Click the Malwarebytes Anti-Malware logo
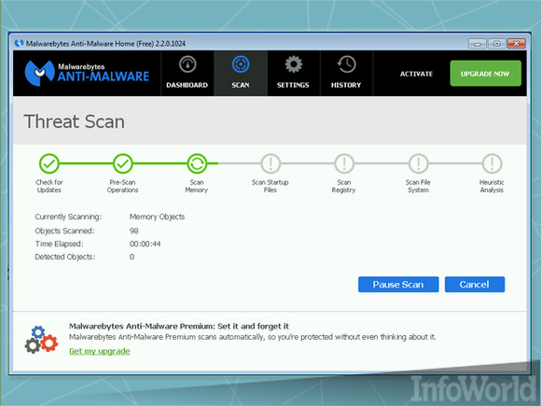The width and height of the screenshot is (541, 406). [87, 73]
